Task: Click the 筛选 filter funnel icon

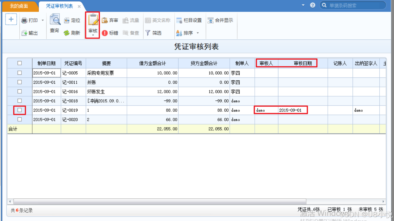Action: pyautogui.click(x=148, y=33)
